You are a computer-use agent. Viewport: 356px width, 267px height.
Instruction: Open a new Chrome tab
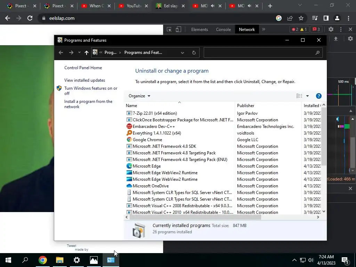(x=270, y=6)
